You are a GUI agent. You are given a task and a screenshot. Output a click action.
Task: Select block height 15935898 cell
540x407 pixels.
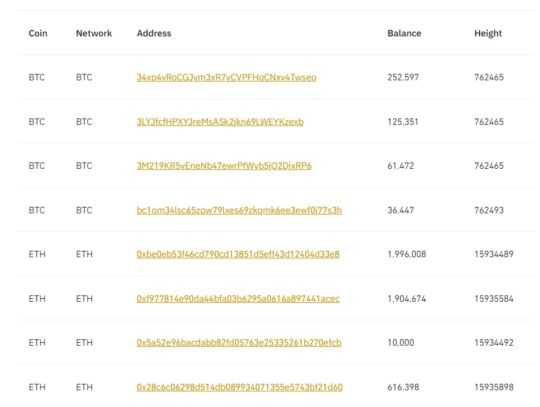[x=494, y=387]
